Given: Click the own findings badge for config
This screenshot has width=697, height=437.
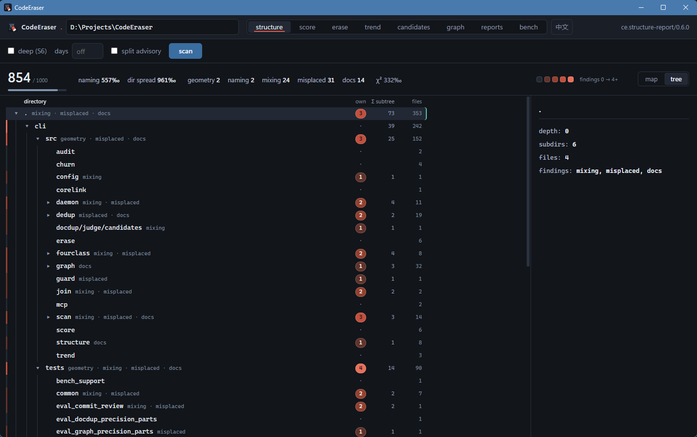Looking at the screenshot, I should tap(361, 177).
